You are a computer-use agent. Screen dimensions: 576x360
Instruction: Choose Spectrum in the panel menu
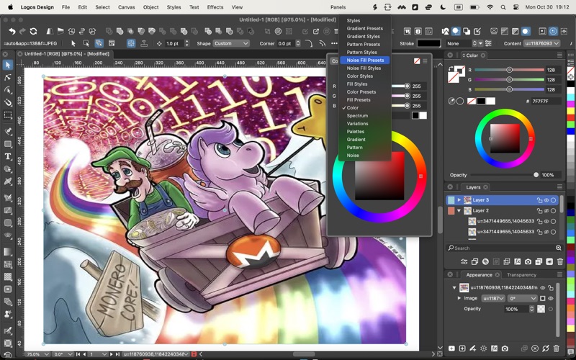[x=357, y=116]
